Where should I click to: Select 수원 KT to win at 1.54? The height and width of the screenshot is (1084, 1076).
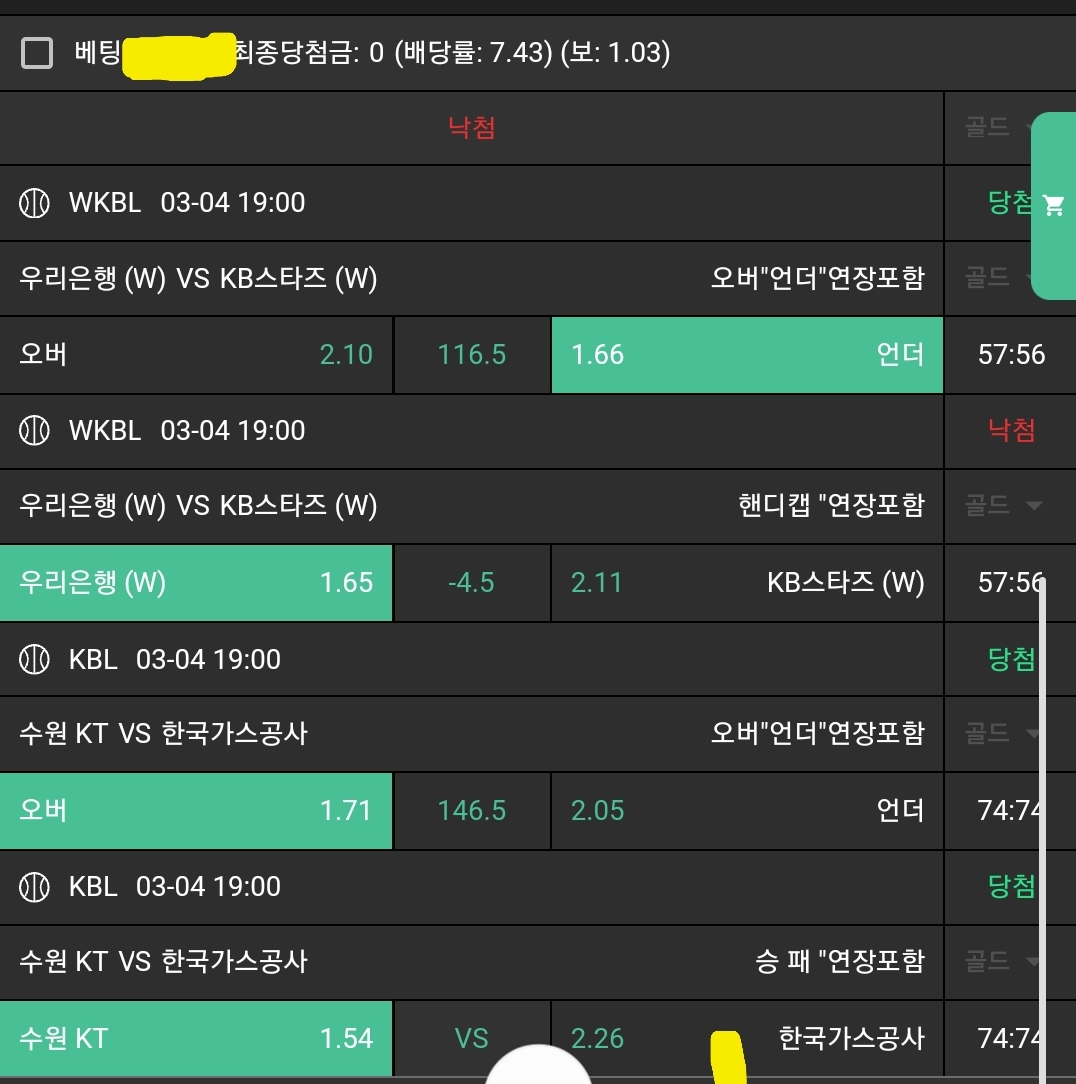click(195, 1039)
